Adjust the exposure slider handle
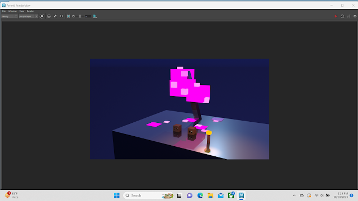This screenshot has height=201, width=358. coord(80,16)
